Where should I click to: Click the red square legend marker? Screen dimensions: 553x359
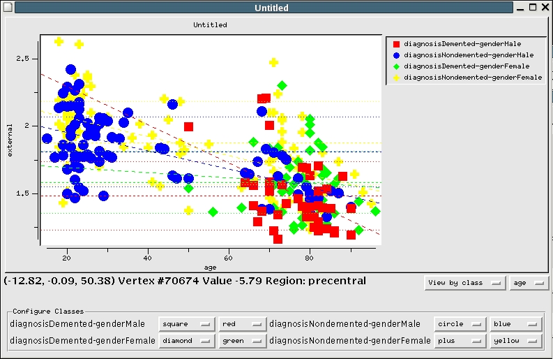click(396, 43)
